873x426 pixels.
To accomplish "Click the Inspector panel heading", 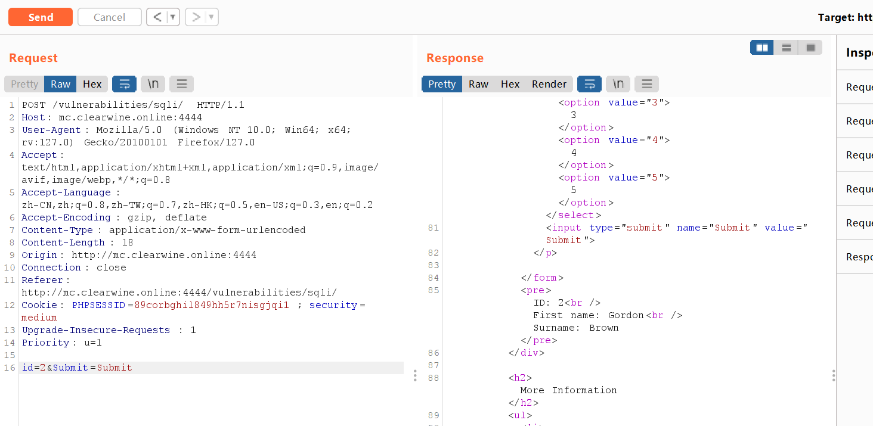I will pos(859,52).
